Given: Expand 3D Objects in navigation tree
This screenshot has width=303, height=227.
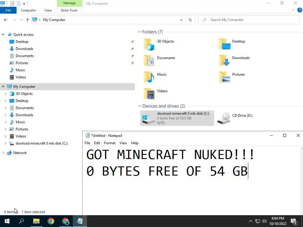Looking at the screenshot, I should point(5,94).
